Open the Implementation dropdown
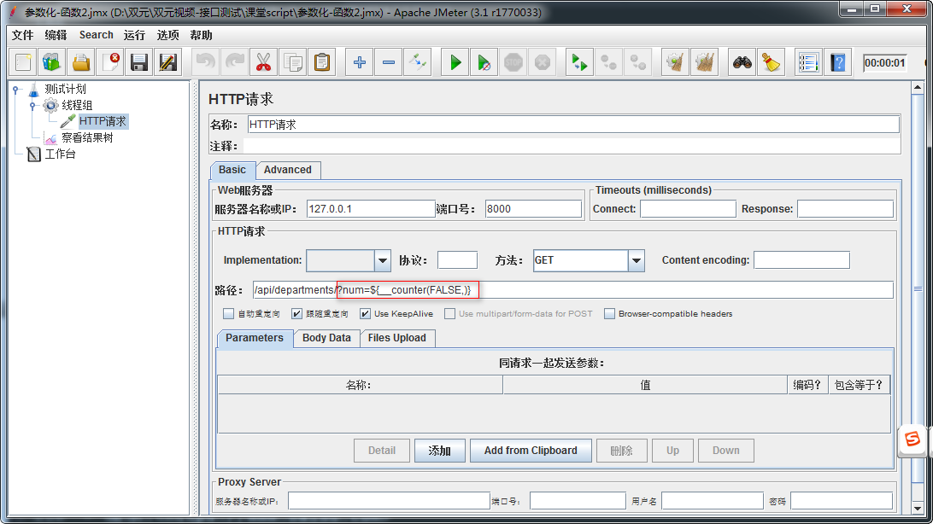This screenshot has height=524, width=933. (383, 260)
